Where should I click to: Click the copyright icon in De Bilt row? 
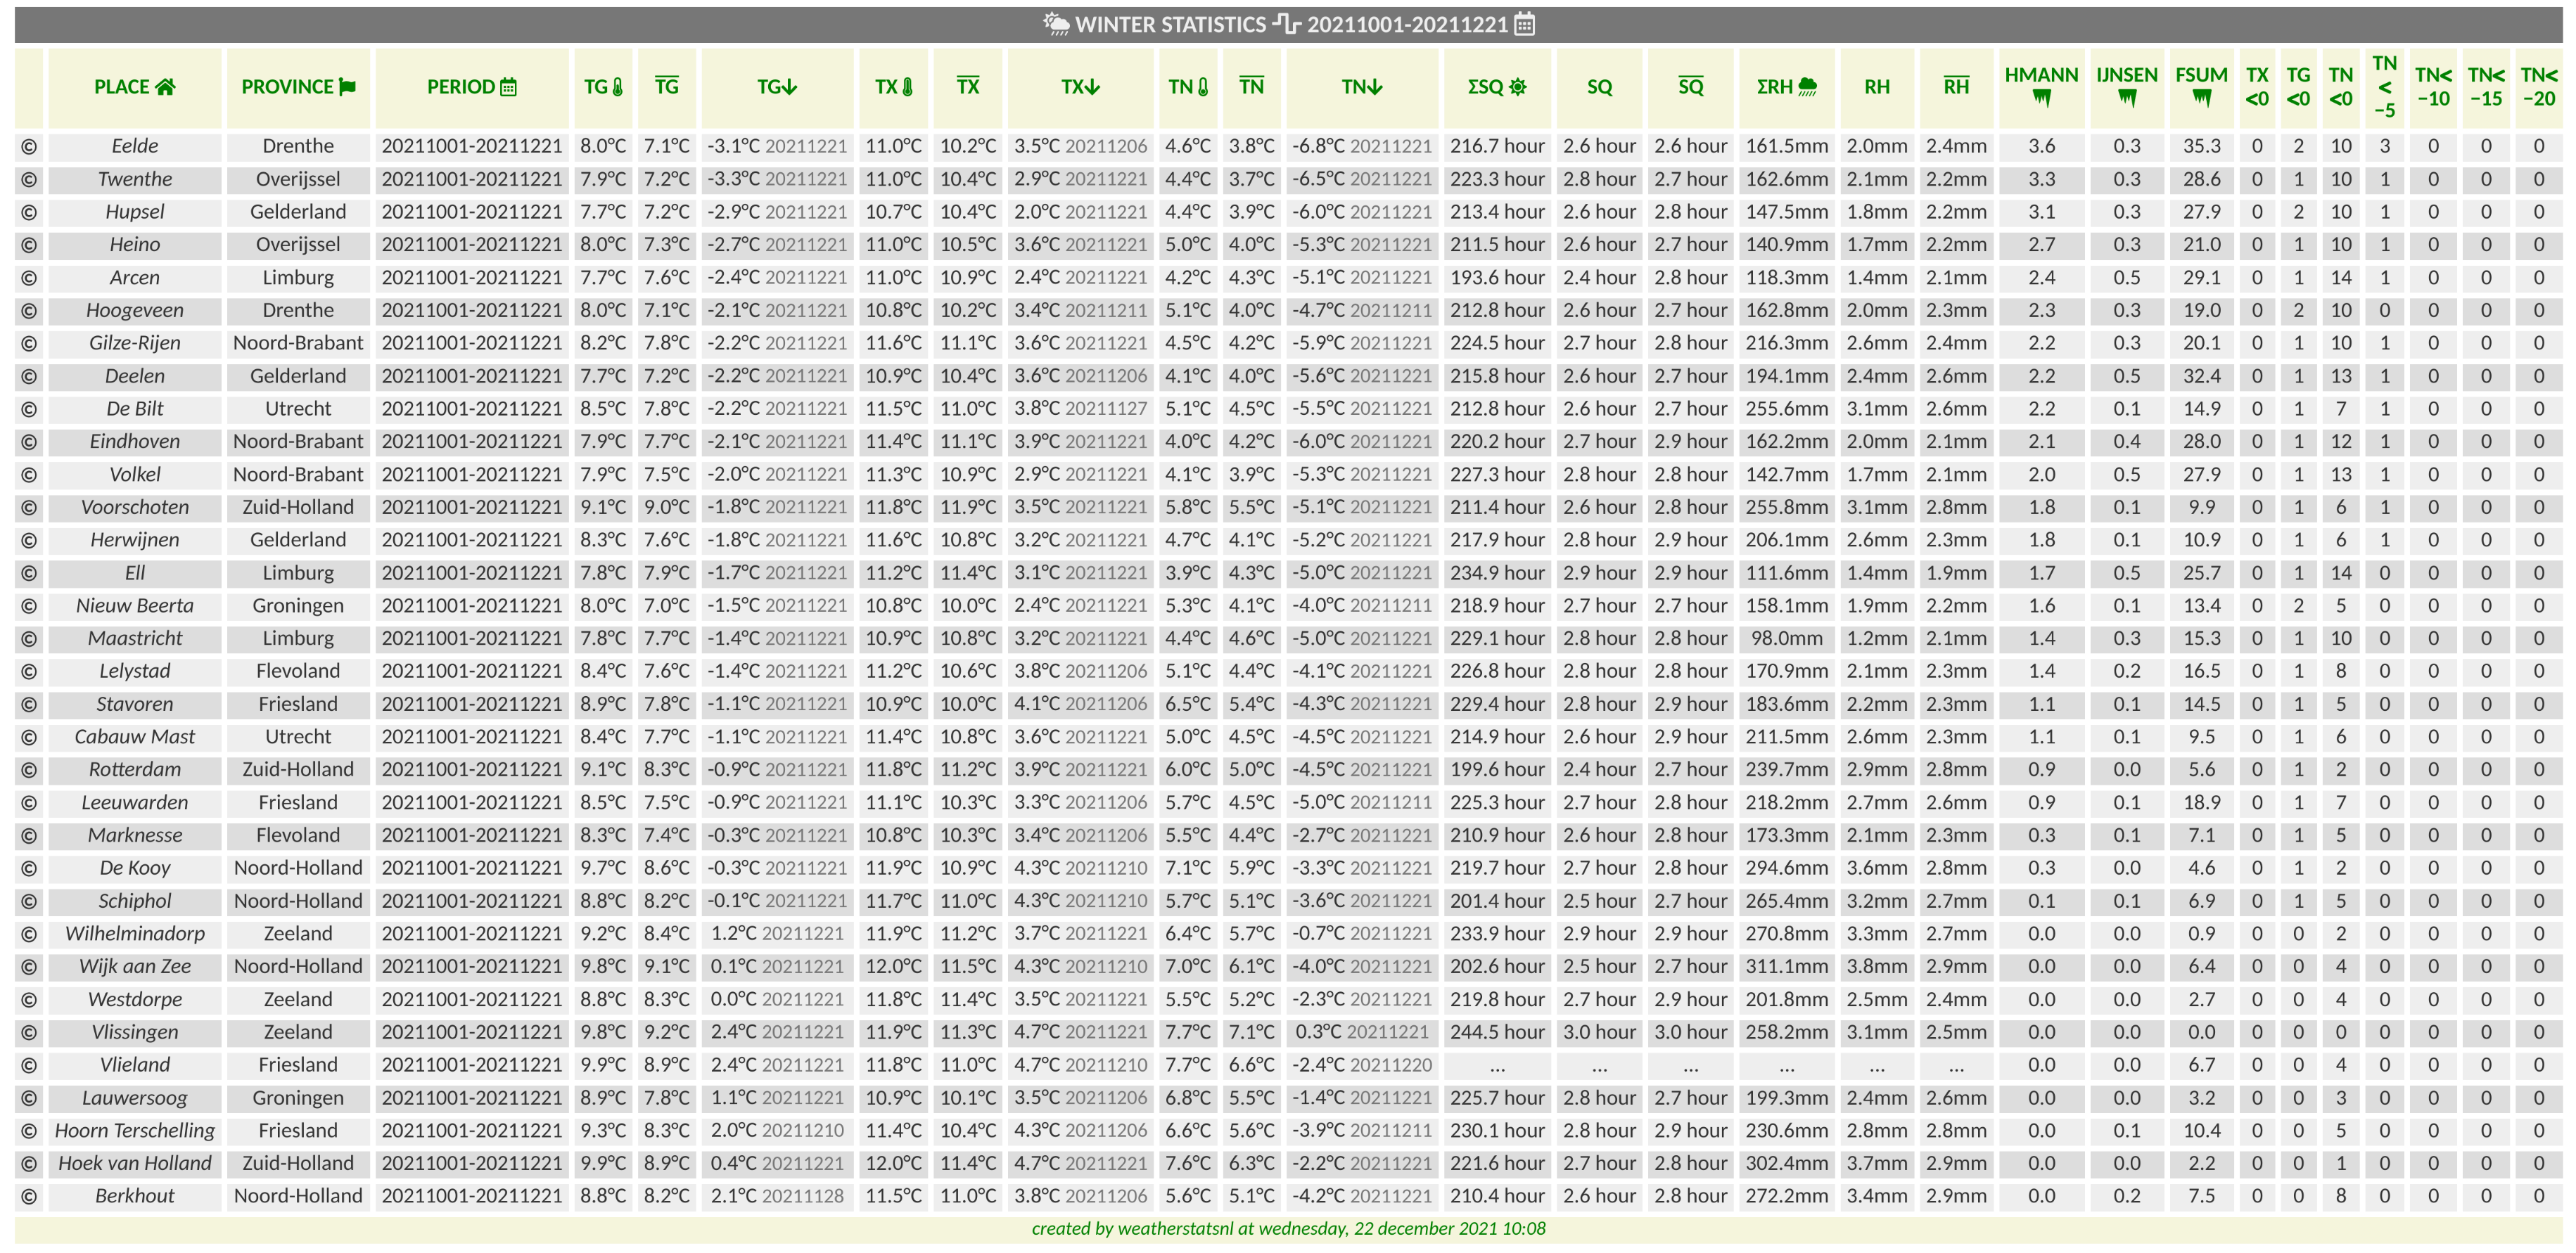point(29,409)
